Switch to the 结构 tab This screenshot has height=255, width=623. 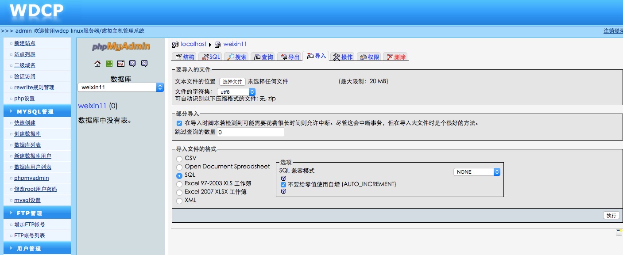tap(185, 57)
